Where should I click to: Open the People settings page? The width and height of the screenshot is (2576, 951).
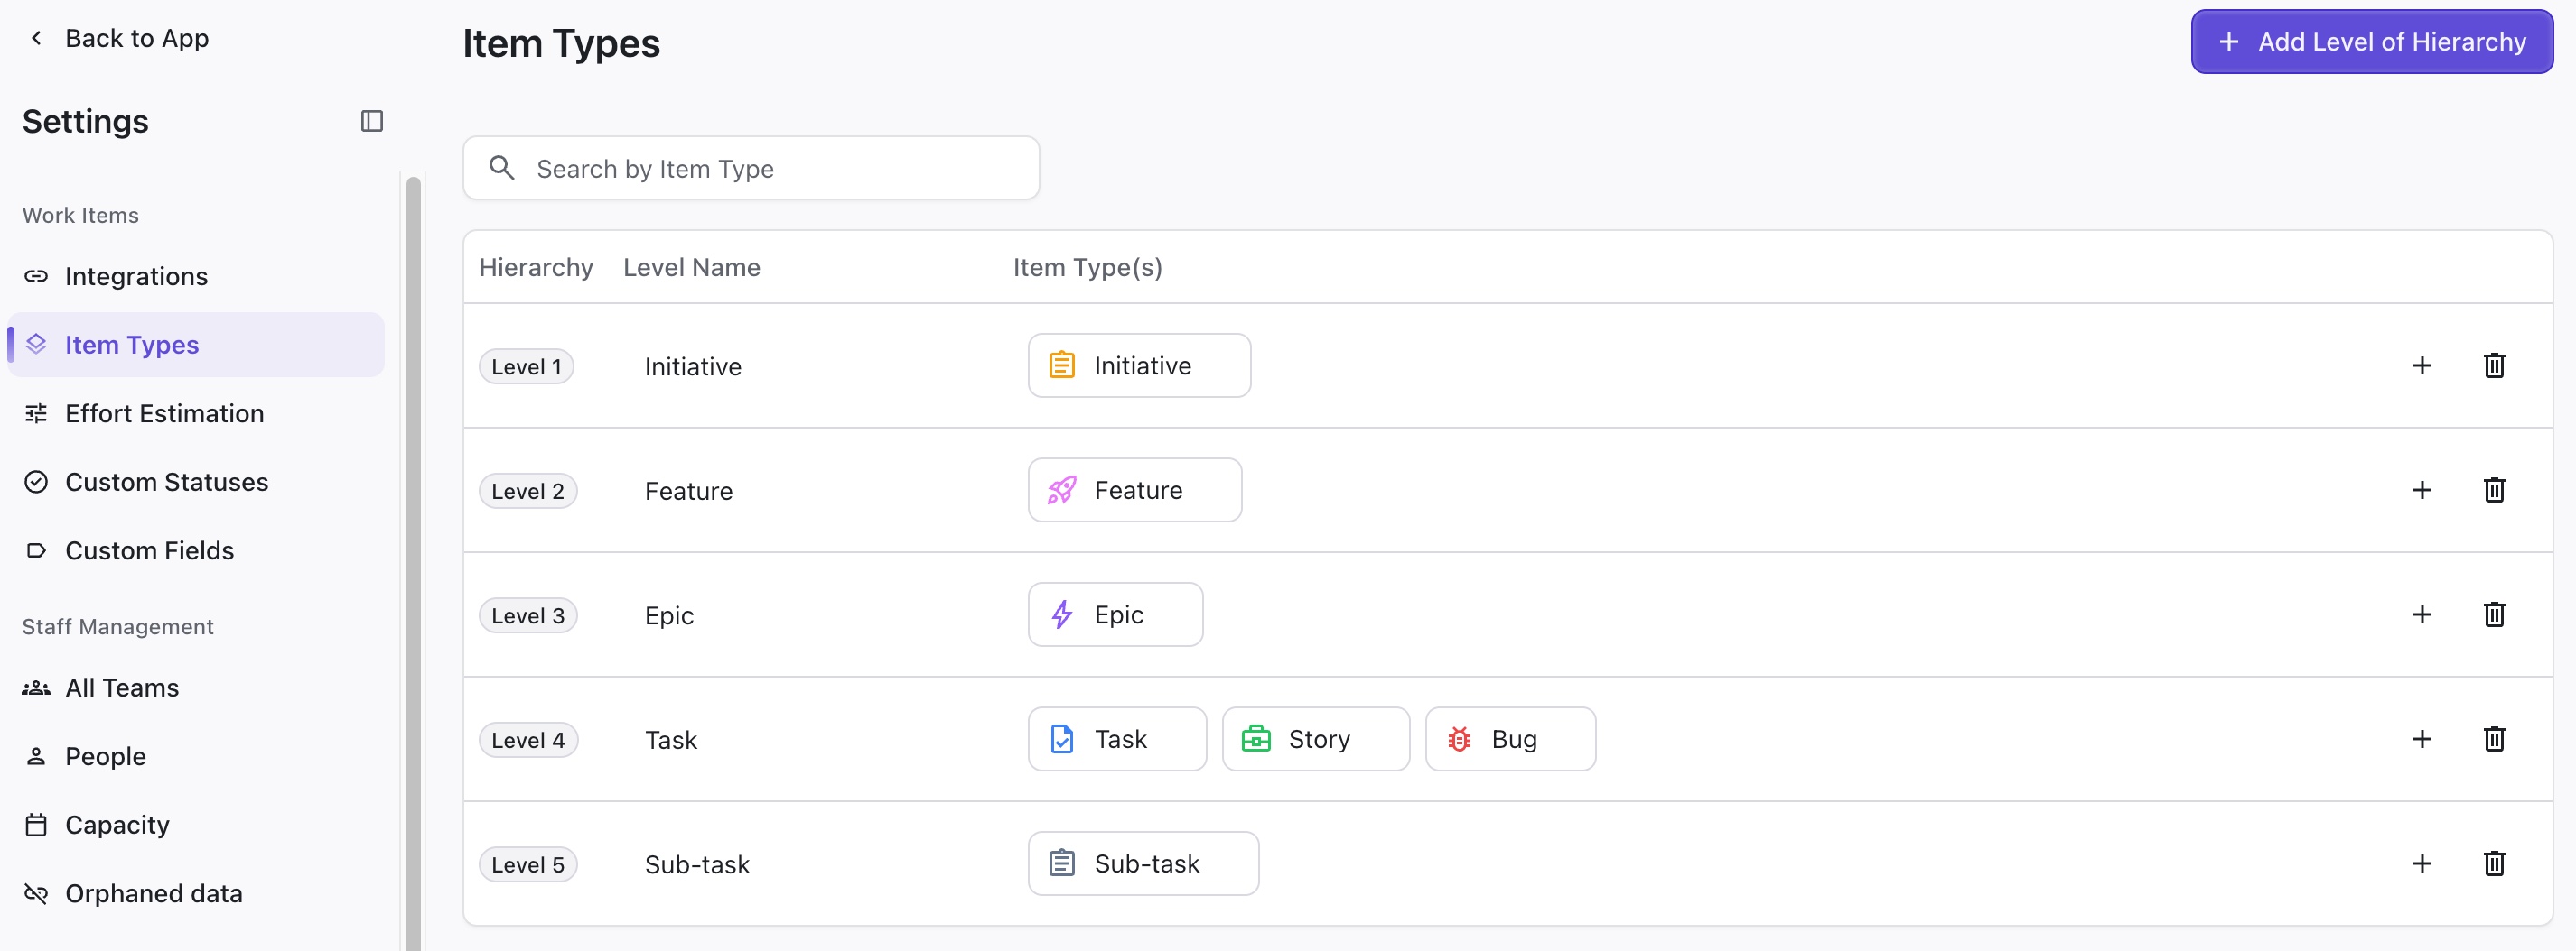[x=196, y=757]
